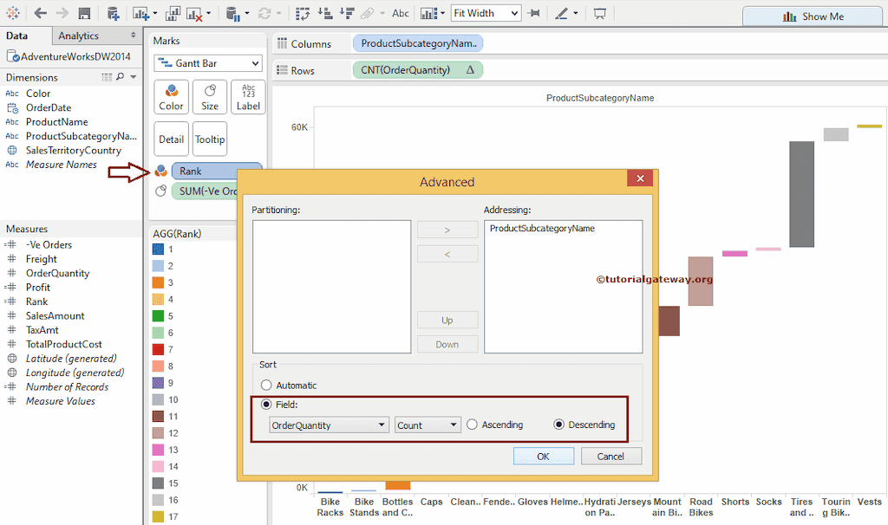Viewport: 888px width, 525px height.
Task: Choose the Ascending sort order option
Action: click(x=473, y=425)
